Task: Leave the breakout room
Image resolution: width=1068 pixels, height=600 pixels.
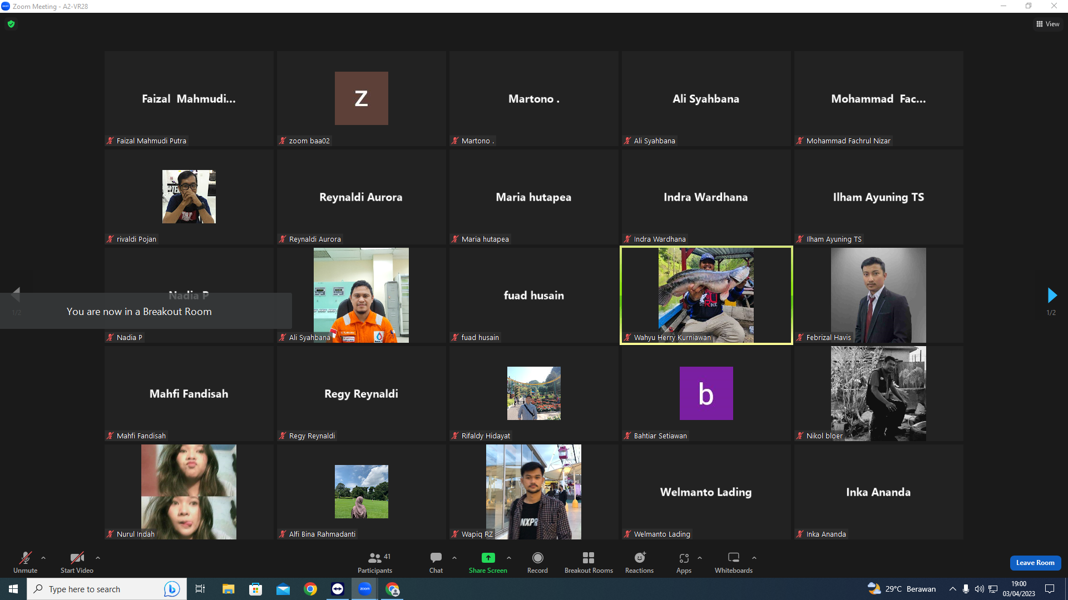Action: click(1035, 563)
